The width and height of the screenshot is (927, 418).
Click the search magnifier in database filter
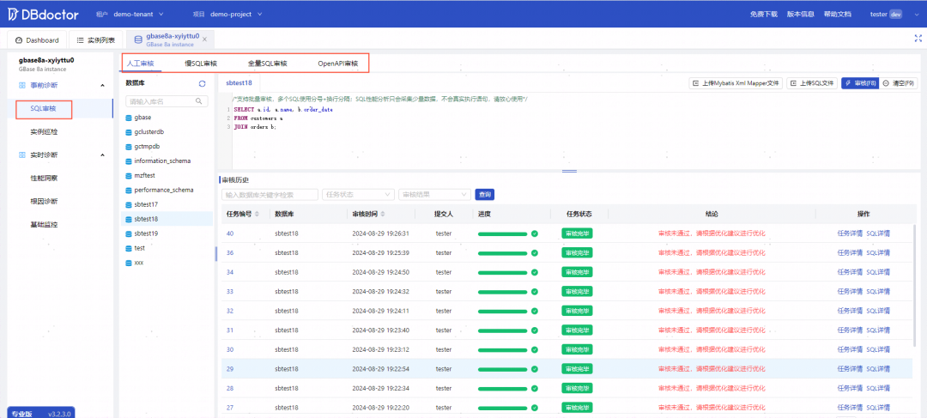(x=199, y=101)
